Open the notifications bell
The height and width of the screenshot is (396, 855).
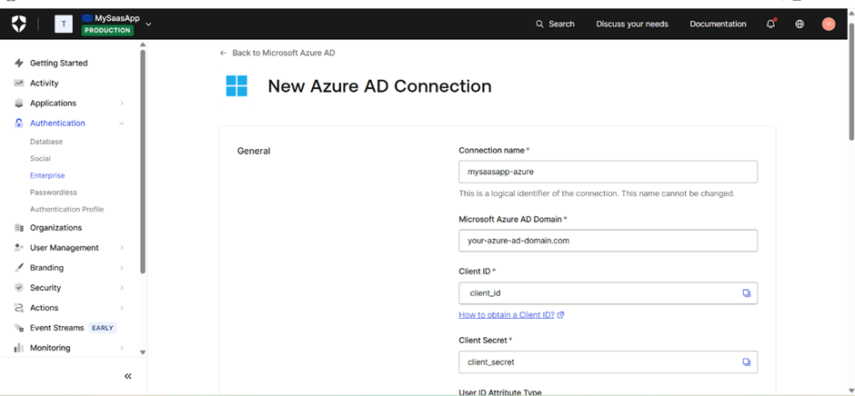tap(770, 24)
